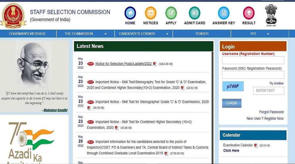Viewport: 295px width, 164px height.
Task: Click the SSC logo emblem
Action: click(13, 15)
